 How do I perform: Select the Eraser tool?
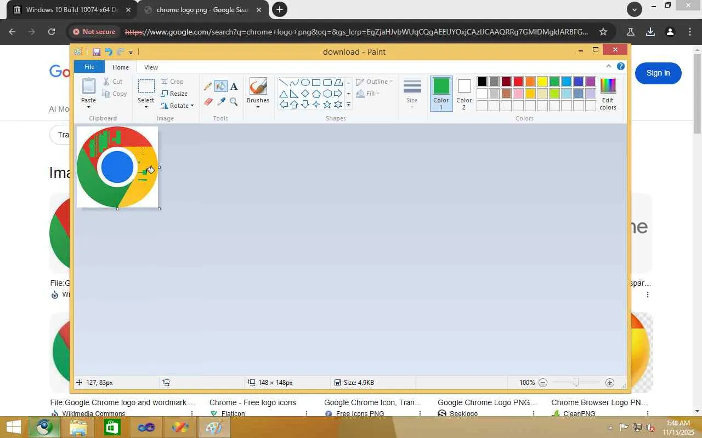[208, 102]
